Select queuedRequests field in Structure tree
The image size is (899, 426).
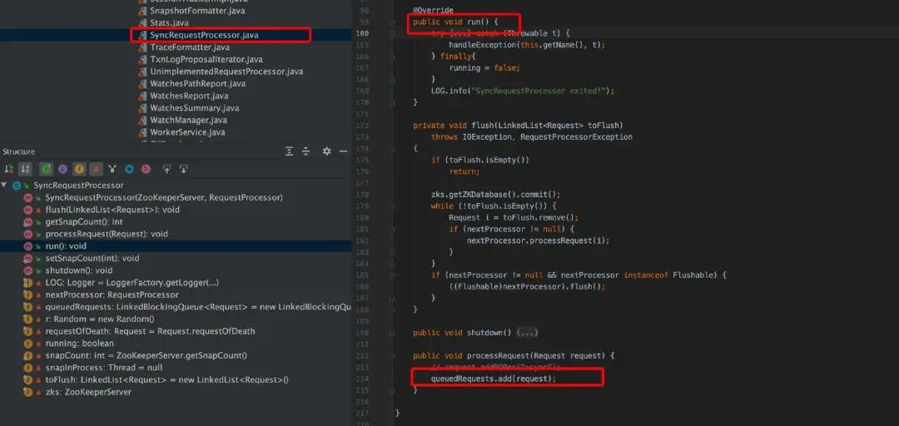tap(198, 307)
